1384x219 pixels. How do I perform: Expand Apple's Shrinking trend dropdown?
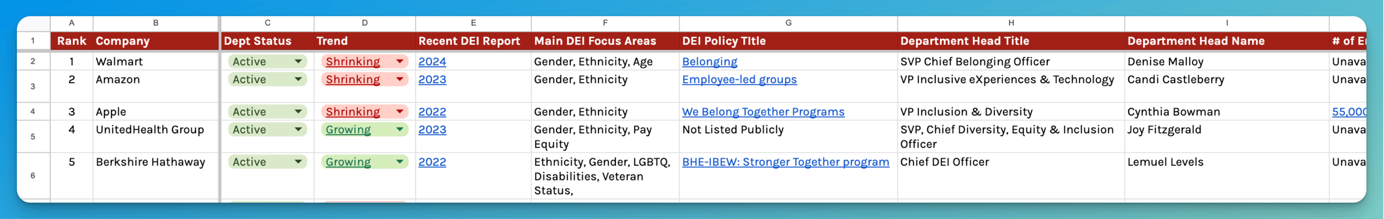(x=399, y=112)
